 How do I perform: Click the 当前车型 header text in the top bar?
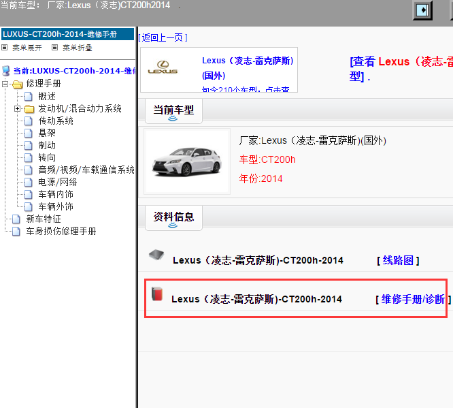pyautogui.click(x=86, y=5)
